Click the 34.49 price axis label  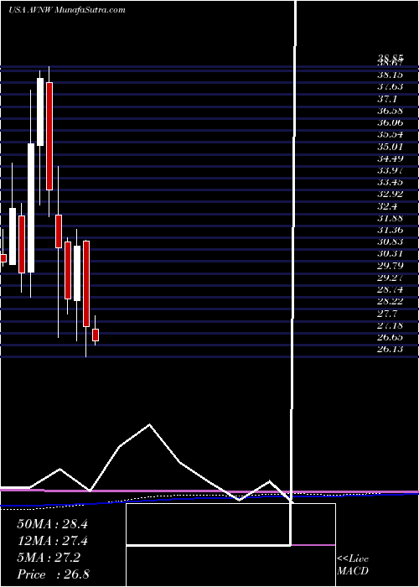click(x=391, y=158)
